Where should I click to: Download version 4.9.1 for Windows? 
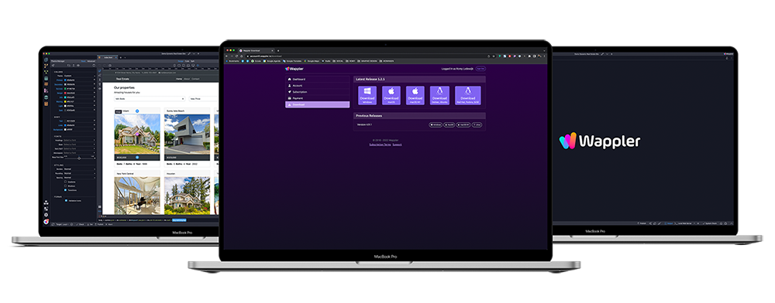[436, 125]
